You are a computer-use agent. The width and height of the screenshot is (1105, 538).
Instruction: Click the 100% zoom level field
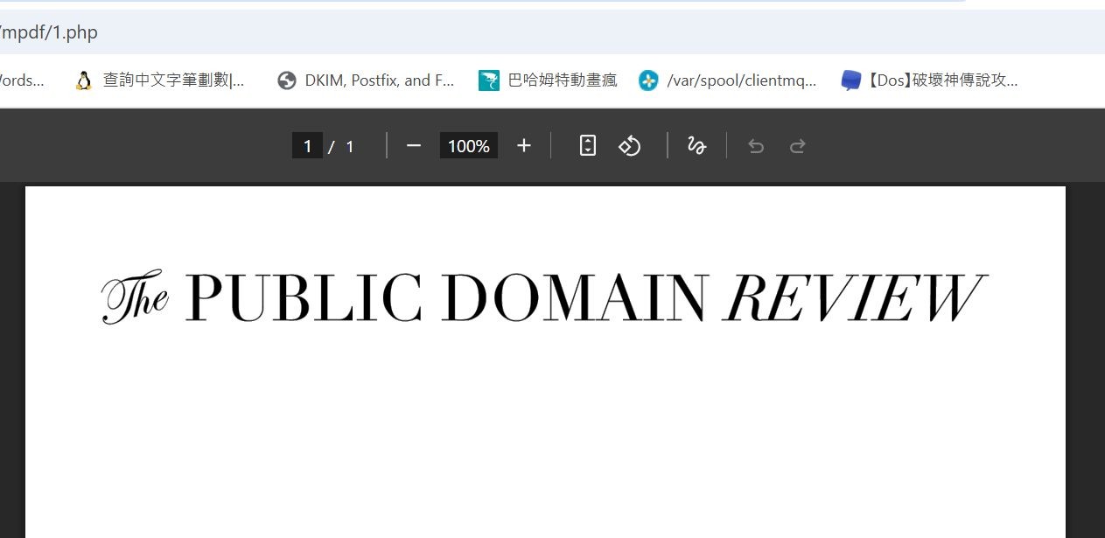(x=469, y=146)
